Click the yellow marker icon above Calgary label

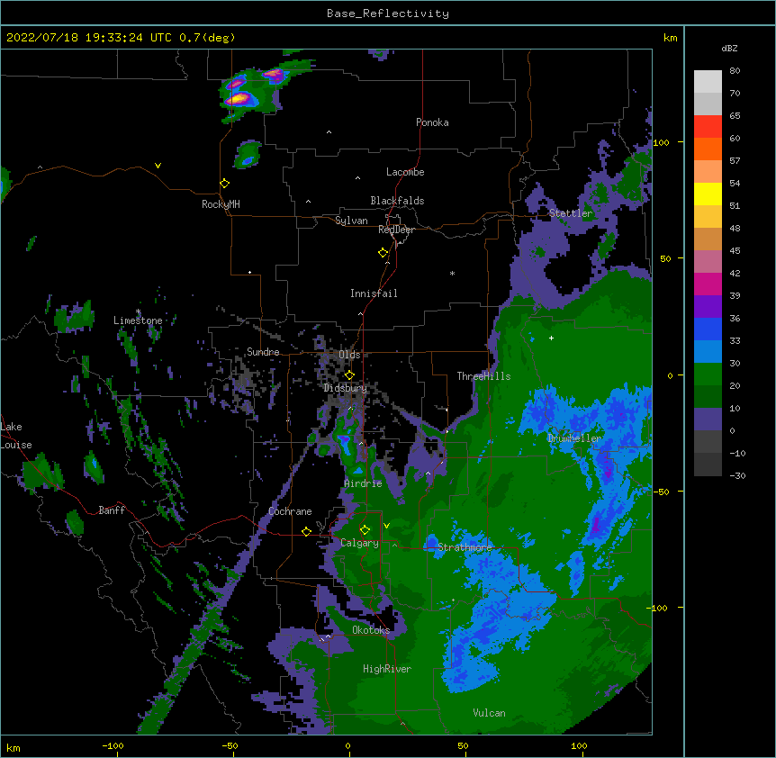pos(365,530)
